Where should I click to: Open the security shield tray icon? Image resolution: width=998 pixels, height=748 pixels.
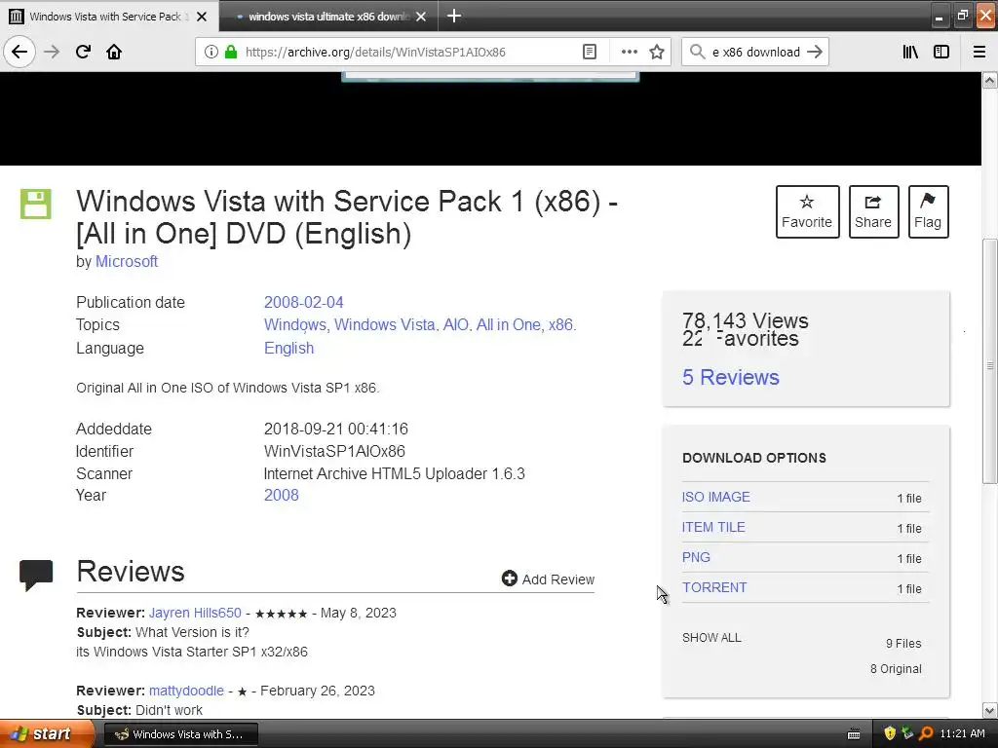(x=890, y=733)
